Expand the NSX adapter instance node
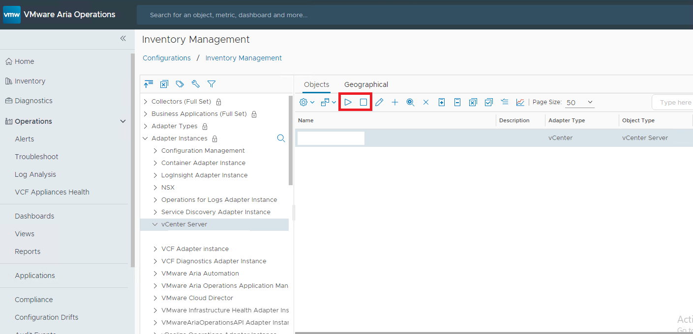Screen dimensions: 693x334 [x=155, y=188]
